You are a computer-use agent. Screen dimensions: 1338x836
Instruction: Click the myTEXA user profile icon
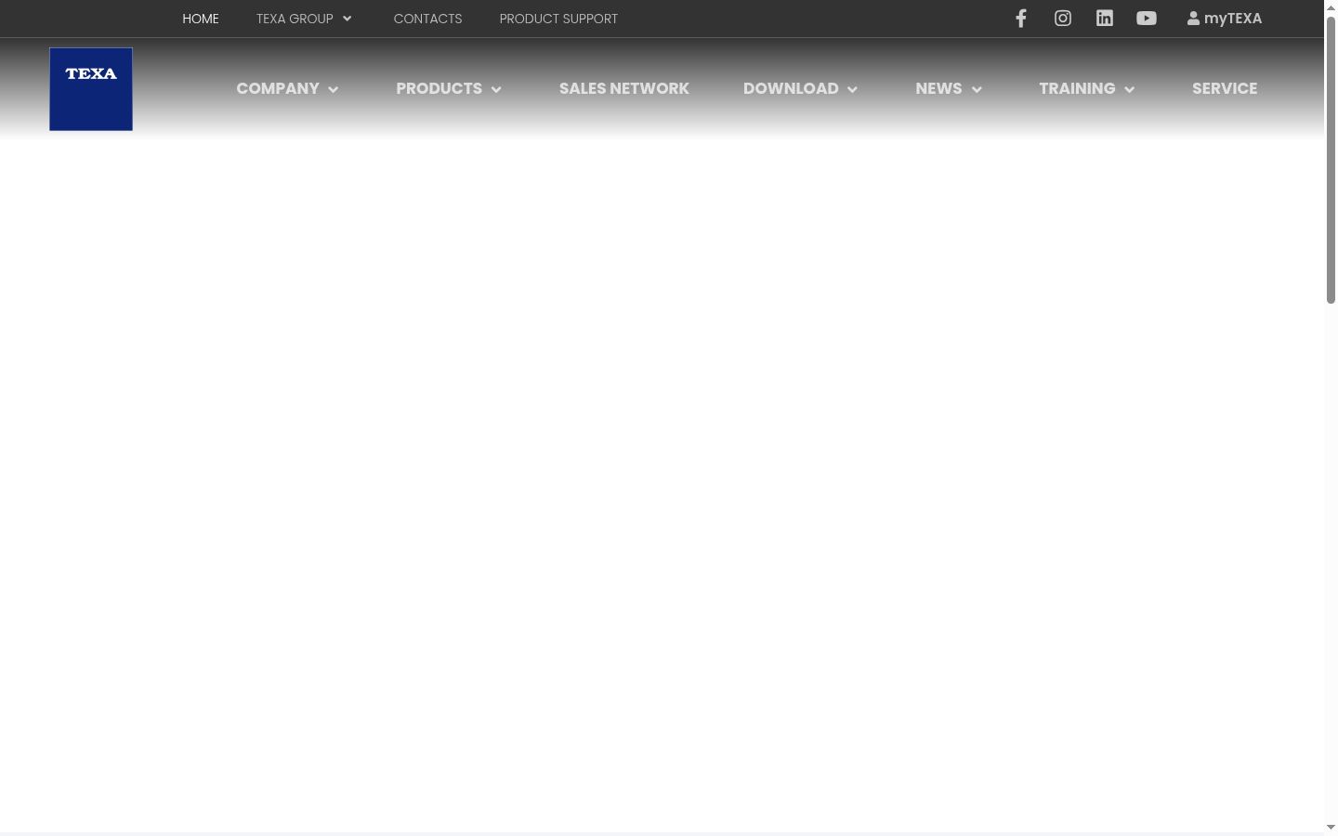click(x=1193, y=19)
